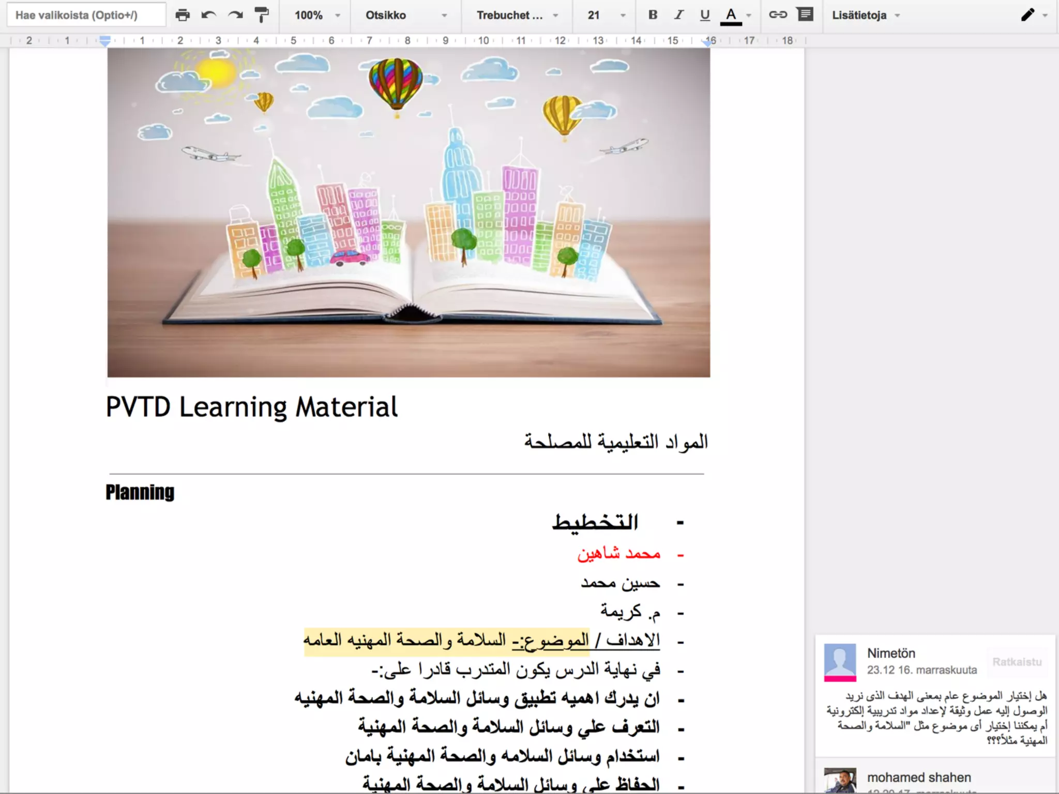Open the 100% zoom dropdown

[316, 15]
